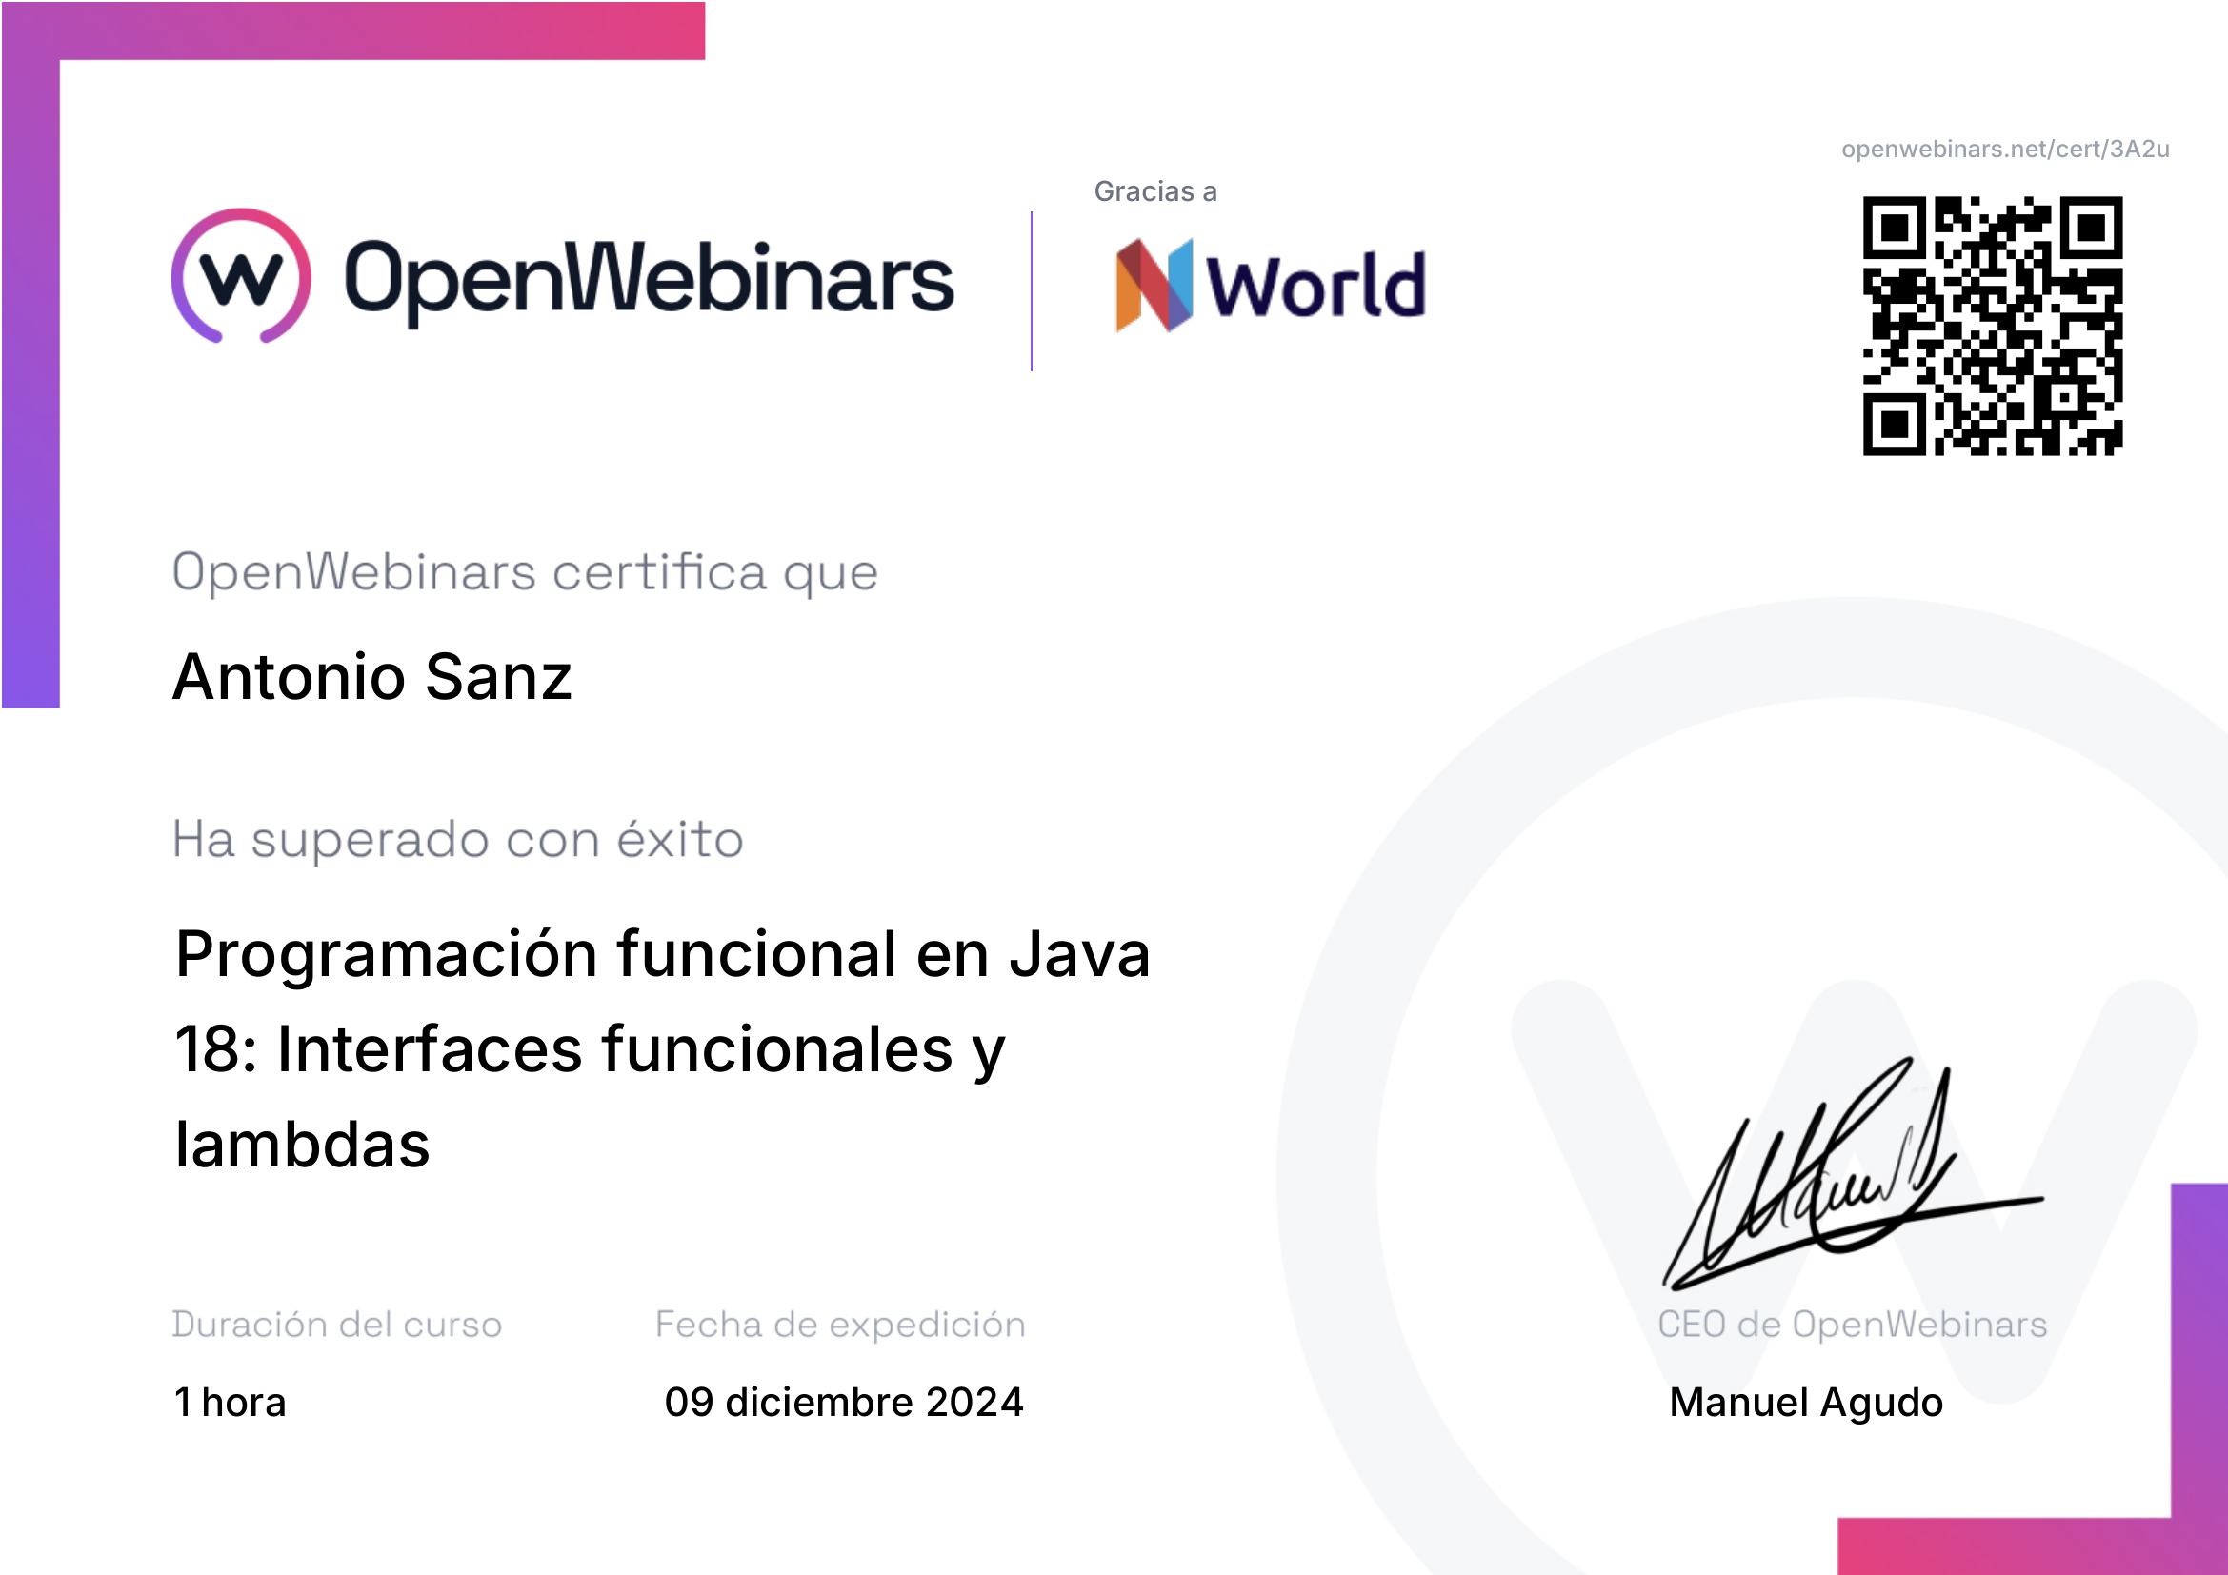Click the OpenWebinars circular W logo icon
Viewport: 2228px width, 1575px height.
pyautogui.click(x=241, y=276)
